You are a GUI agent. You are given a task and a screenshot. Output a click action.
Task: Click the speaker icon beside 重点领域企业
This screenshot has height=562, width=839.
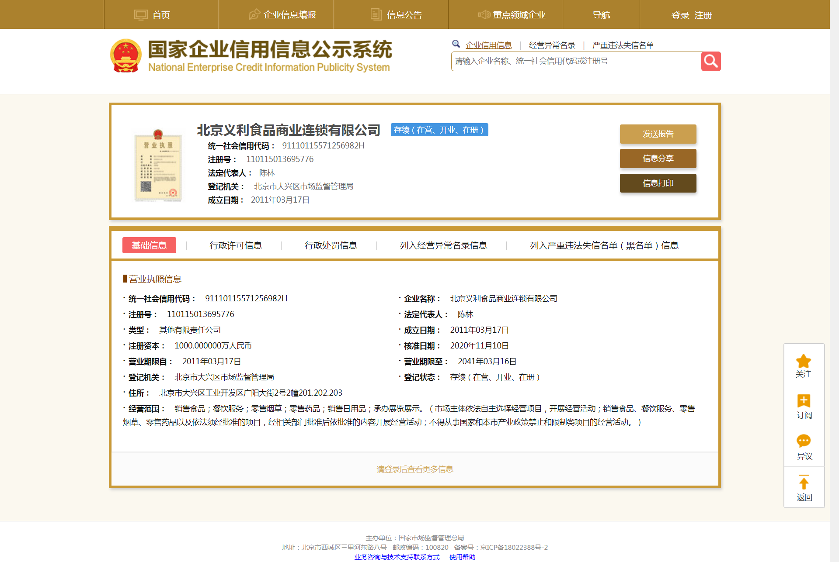click(484, 14)
